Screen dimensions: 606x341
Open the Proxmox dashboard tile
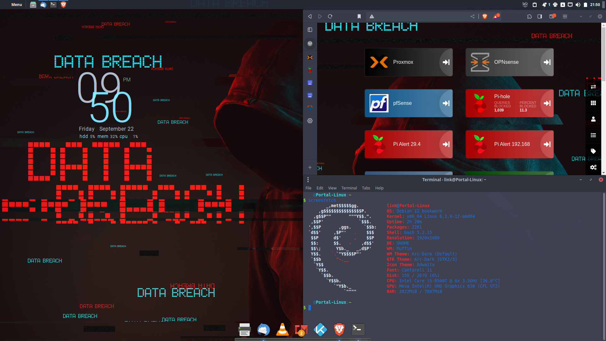[408, 62]
